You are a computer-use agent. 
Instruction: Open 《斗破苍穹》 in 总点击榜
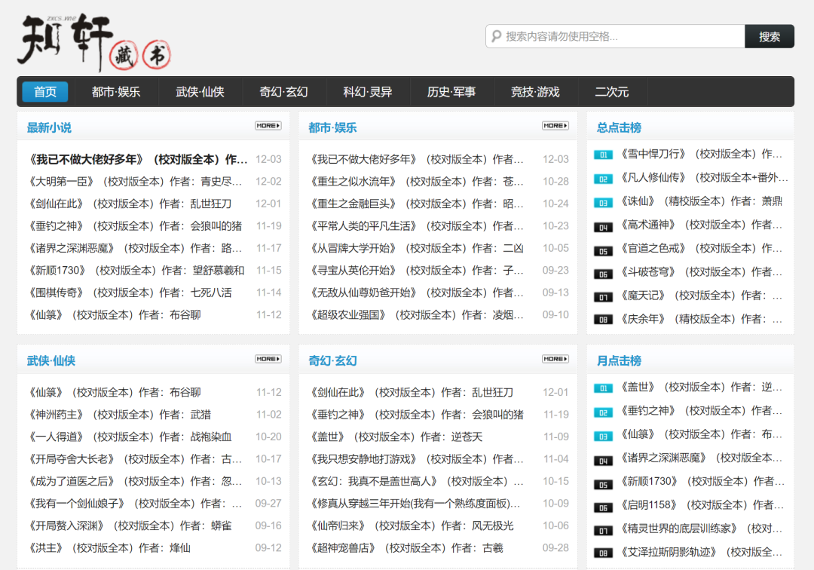click(x=702, y=272)
